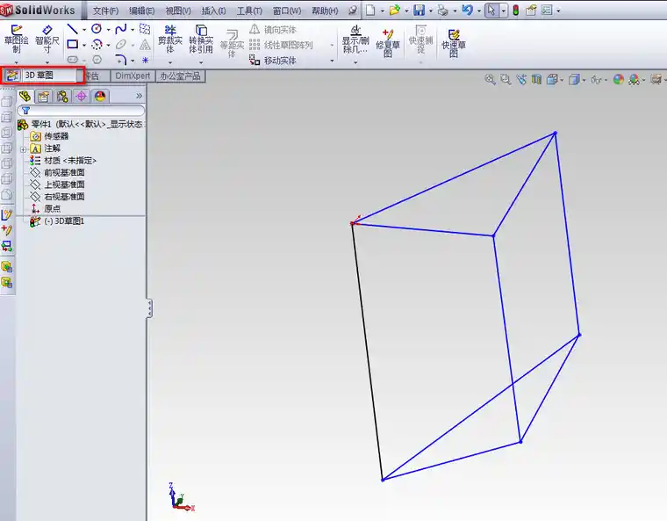Viewport: 667px width, 521px height.
Task: Select 传感器 (Sensors) tree item
Action: point(49,136)
